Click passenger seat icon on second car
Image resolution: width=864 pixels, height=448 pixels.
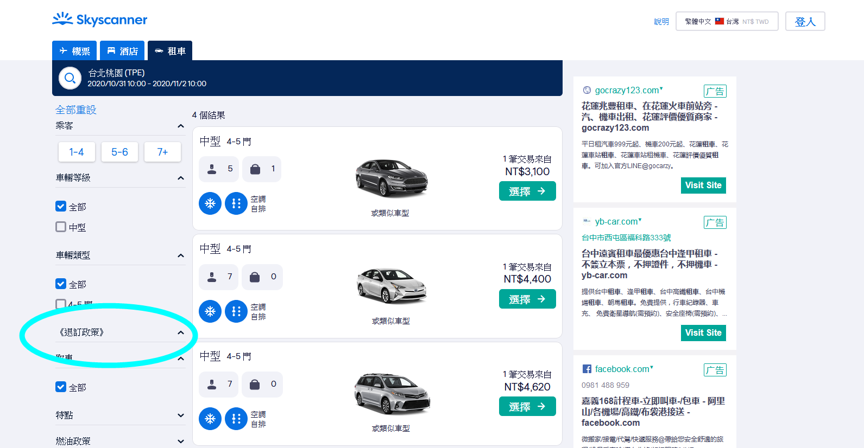click(212, 277)
